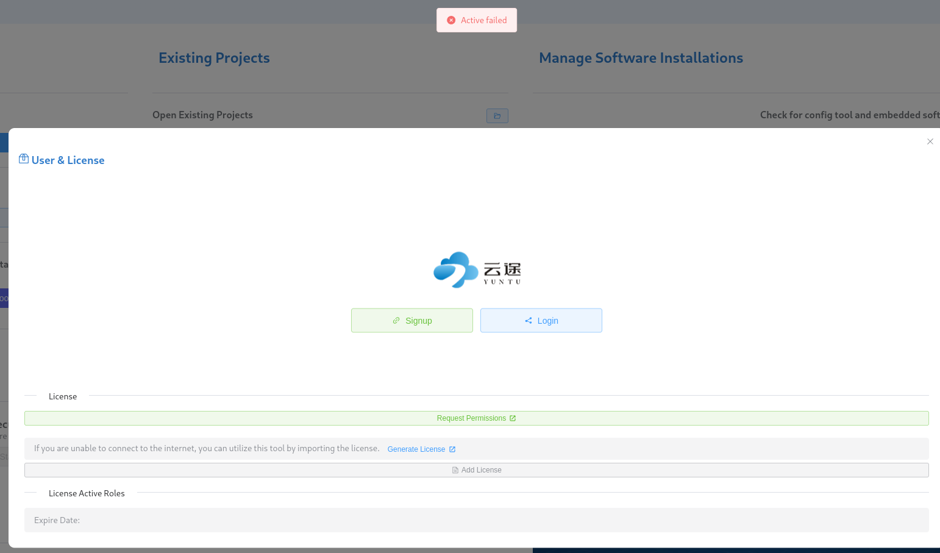The width and height of the screenshot is (940, 553).
Task: Close the User & License dialog
Action: pos(930,141)
